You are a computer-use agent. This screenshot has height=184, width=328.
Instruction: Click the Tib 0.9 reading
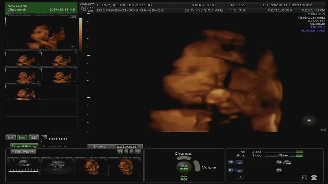(x=237, y=10)
